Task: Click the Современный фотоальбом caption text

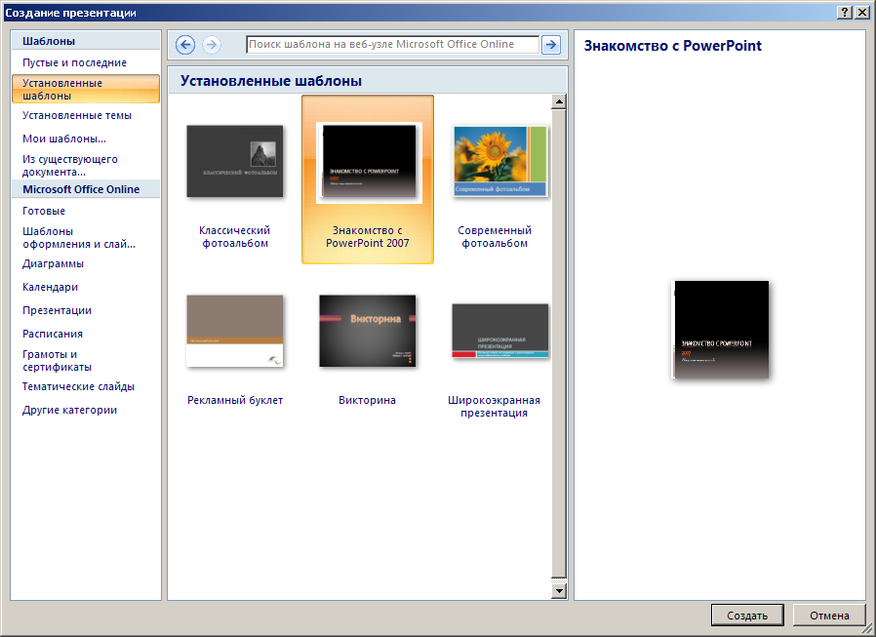Action: tap(495, 237)
